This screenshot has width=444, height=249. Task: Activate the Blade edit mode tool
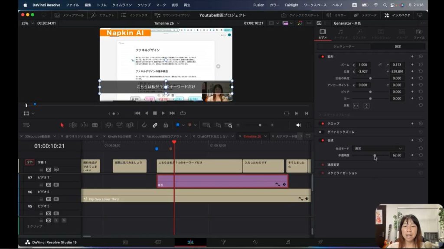pos(95,125)
